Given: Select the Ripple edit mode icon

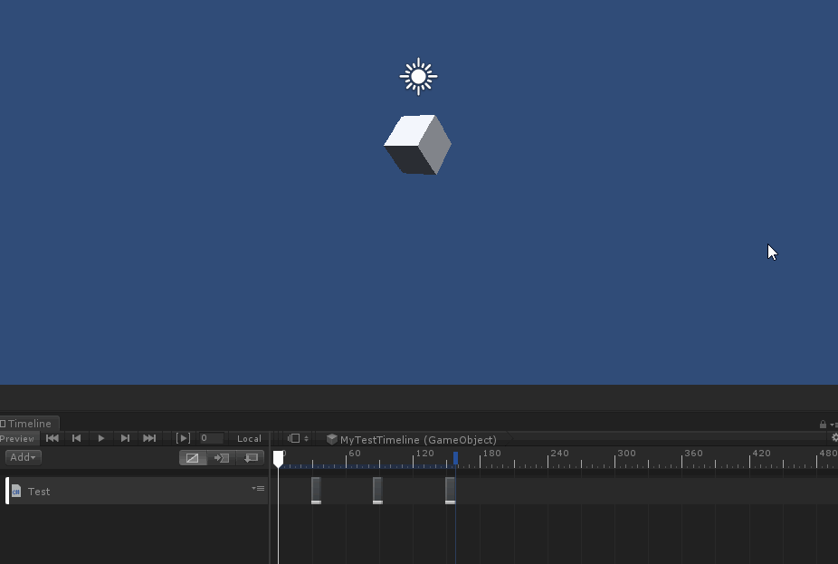Looking at the screenshot, I should point(222,457).
